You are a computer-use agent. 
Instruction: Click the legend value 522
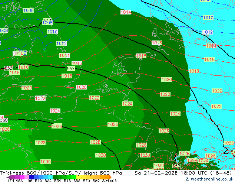point(48,181)
